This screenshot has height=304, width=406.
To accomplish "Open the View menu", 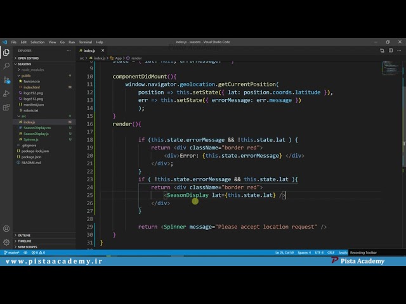I will 52,42.
